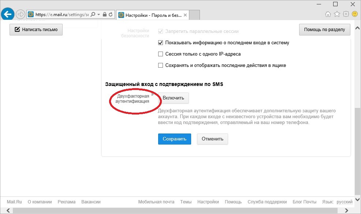Open the browser Home page icon
Image resolution: width=361 pixels, height=214 pixels.
click(x=328, y=14)
